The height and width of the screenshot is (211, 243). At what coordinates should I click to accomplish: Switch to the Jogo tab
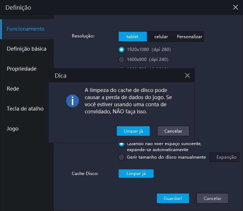point(13,129)
